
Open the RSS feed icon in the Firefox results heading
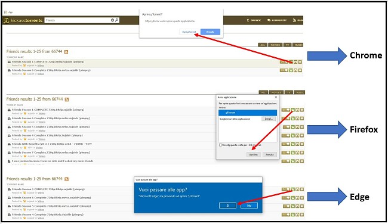67,99
